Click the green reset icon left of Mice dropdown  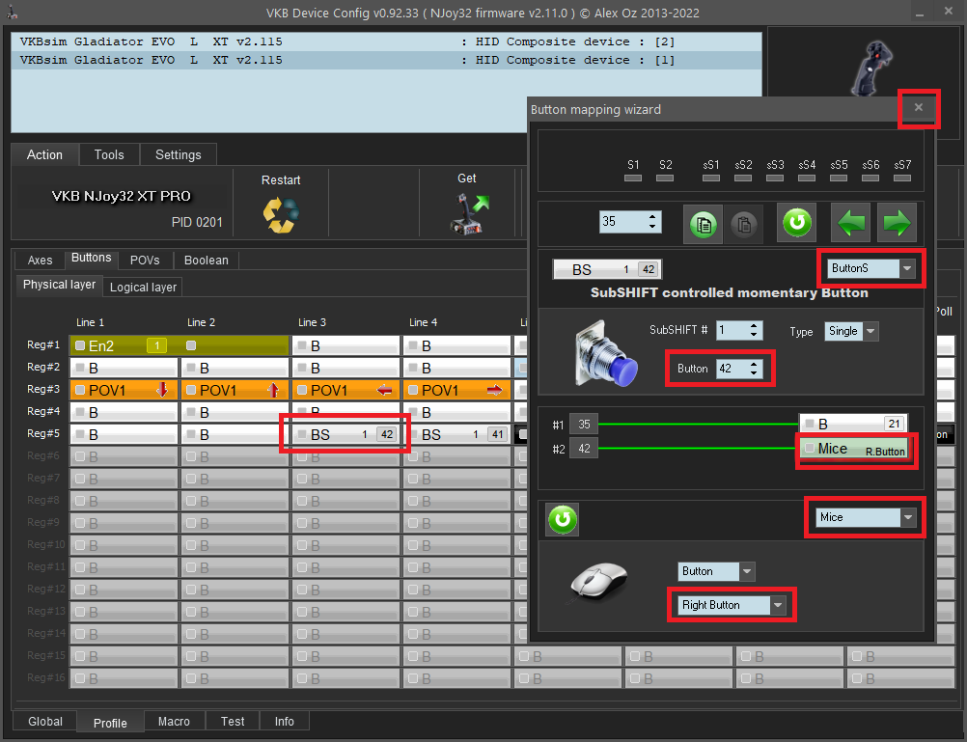(x=562, y=519)
